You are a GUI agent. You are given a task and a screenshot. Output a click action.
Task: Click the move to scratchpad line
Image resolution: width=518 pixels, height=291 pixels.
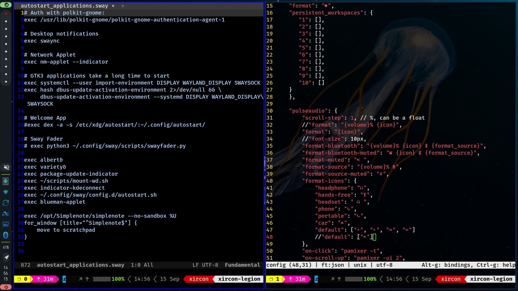click(x=66, y=230)
